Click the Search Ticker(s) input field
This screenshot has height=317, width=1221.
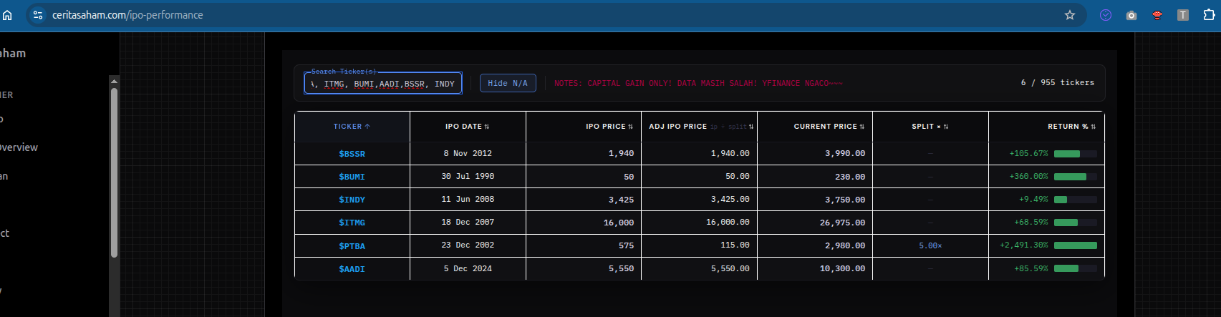pyautogui.click(x=383, y=84)
